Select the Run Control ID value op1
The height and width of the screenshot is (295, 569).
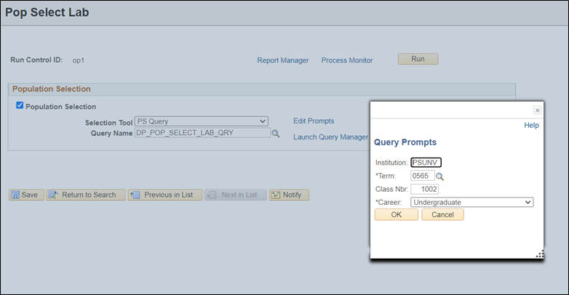tap(79, 60)
